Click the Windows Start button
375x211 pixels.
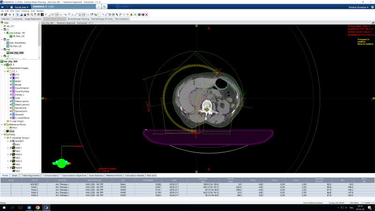pyautogui.click(x=4, y=207)
